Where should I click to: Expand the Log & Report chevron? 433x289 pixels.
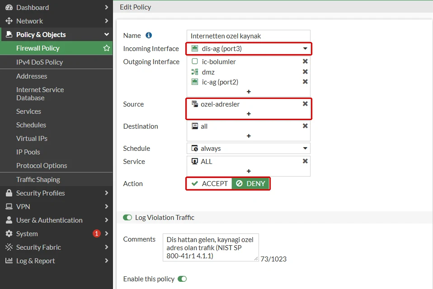coord(107,261)
